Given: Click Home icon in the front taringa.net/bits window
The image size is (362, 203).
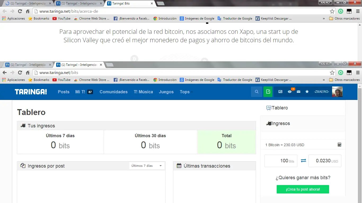Looking at the screenshot, I should coord(28,72).
